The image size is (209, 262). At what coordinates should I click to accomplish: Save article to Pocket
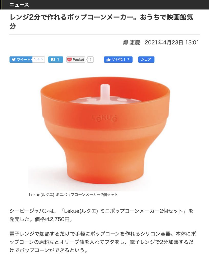76,60
